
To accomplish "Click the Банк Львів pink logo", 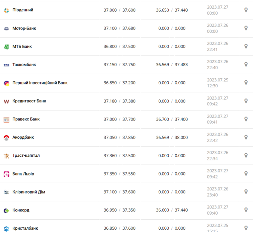I will (x=6, y=174).
